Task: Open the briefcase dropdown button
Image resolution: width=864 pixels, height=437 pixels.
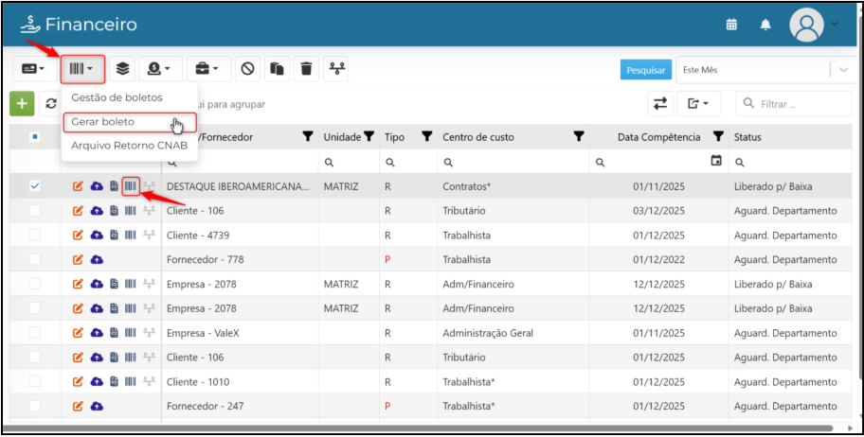Action: (x=207, y=69)
